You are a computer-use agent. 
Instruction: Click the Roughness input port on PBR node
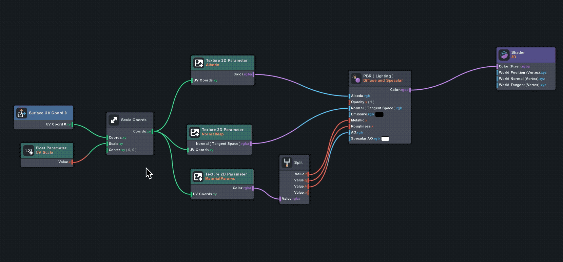click(350, 127)
